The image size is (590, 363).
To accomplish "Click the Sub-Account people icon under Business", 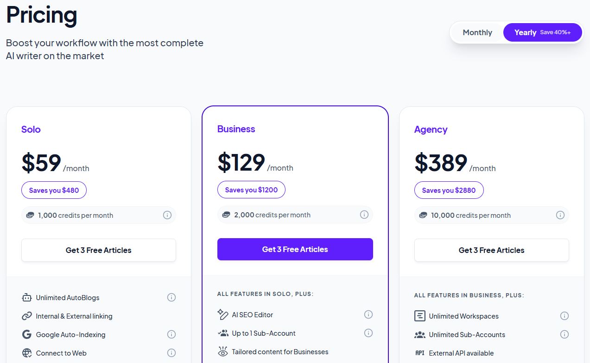I will point(223,333).
